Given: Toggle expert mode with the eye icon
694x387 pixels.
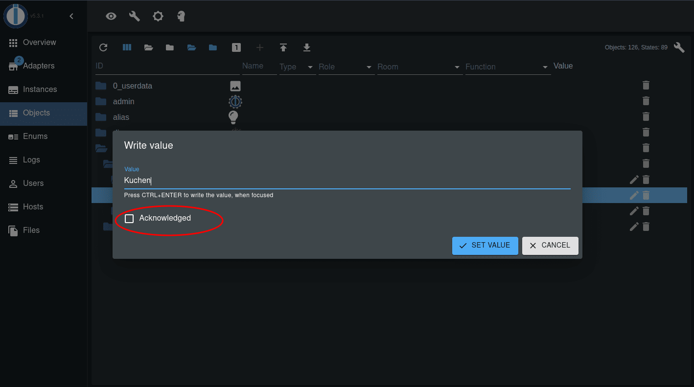Looking at the screenshot, I should 111,16.
